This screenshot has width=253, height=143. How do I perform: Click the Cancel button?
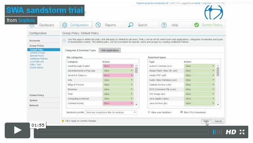click(x=218, y=121)
